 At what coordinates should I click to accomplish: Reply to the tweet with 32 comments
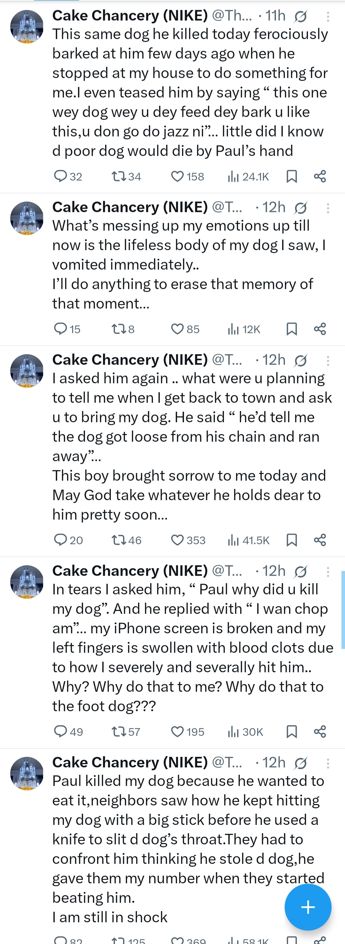click(60, 176)
